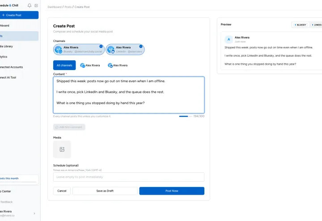Image resolution: width=322 pixels, height=221 pixels.
Task: Go to Dashboard sidebar item
Action: (19, 25)
